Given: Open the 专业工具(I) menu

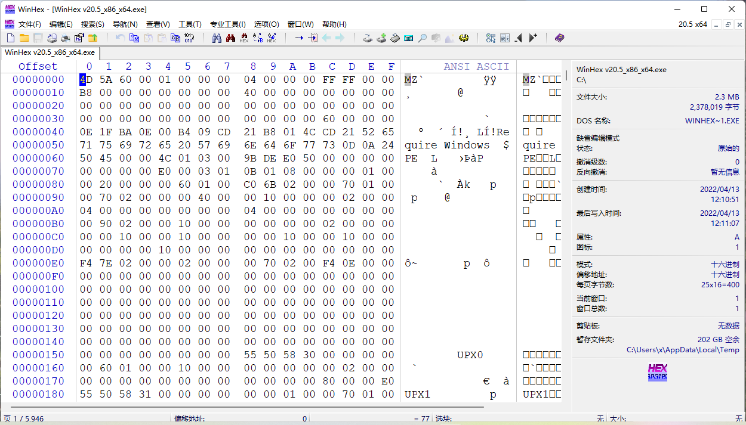Looking at the screenshot, I should (x=228, y=24).
